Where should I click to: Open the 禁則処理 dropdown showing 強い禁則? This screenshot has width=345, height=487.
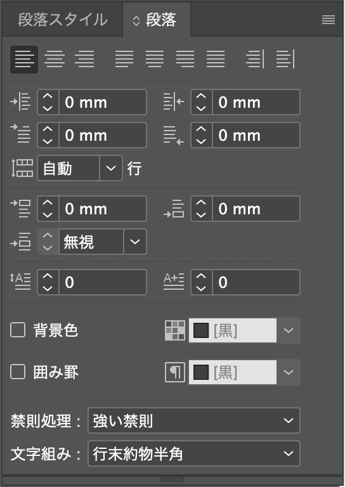click(194, 420)
